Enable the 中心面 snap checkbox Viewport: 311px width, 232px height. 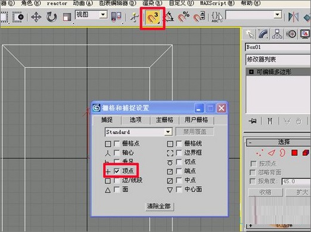pos(179,190)
